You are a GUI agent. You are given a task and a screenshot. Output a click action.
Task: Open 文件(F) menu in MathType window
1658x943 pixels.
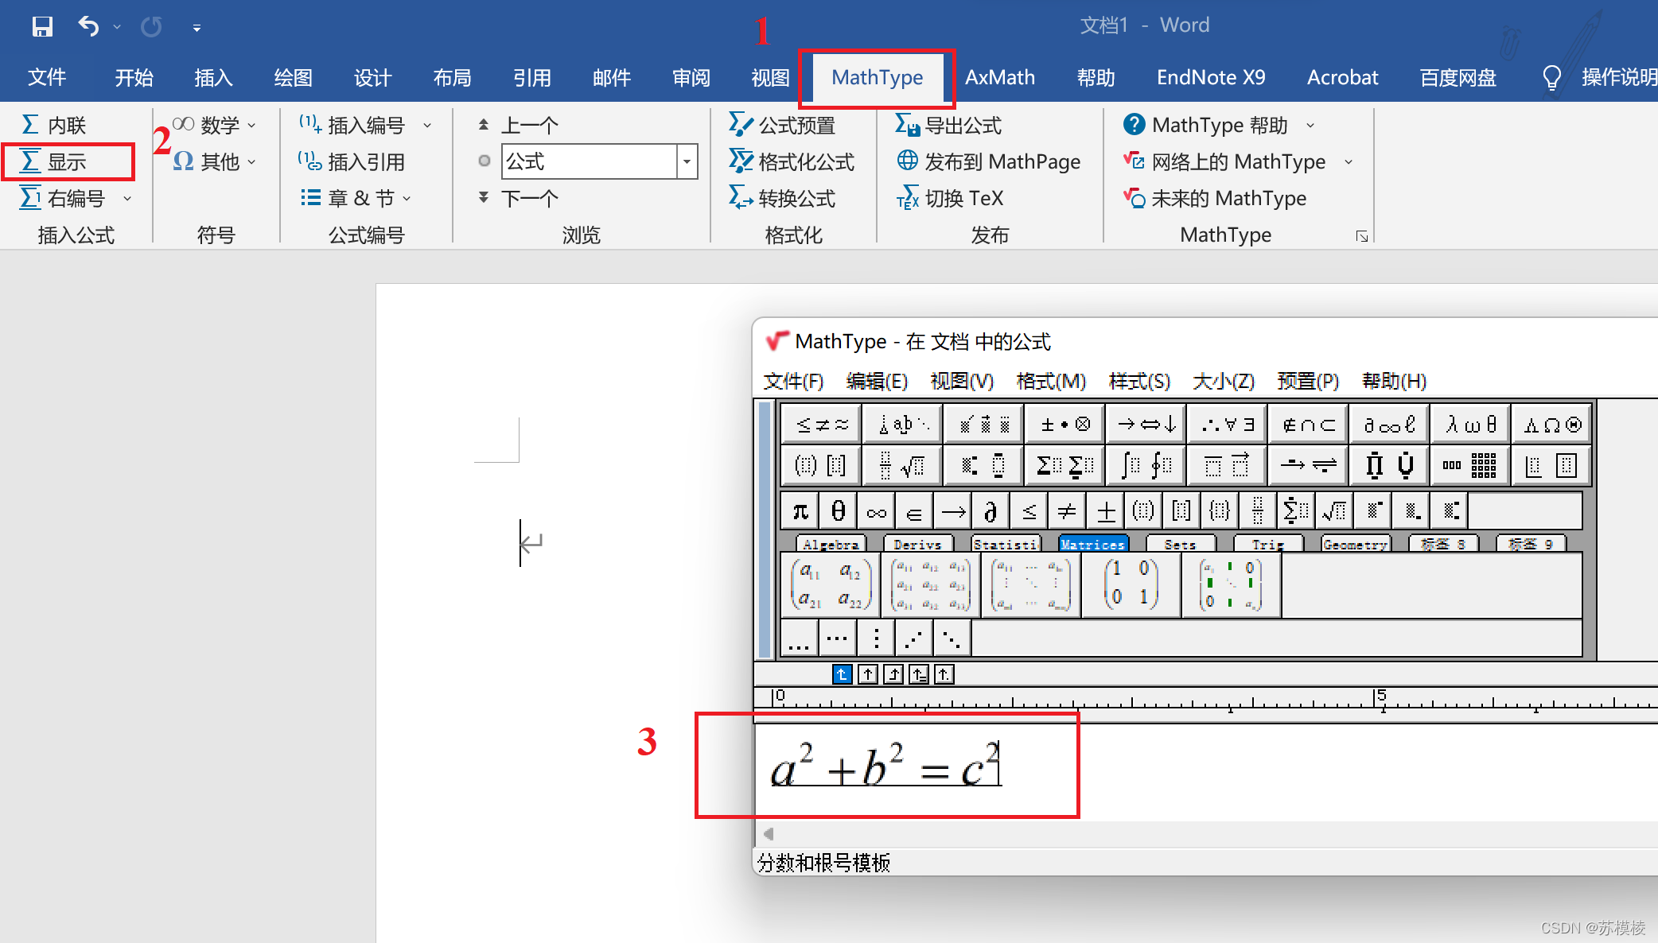(792, 381)
